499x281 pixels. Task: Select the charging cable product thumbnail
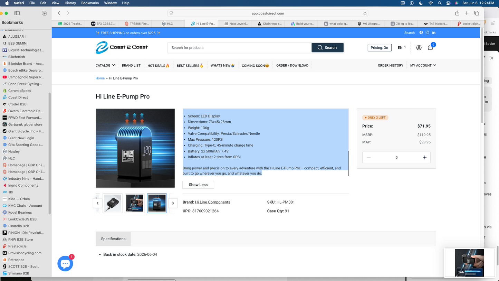(x=113, y=203)
